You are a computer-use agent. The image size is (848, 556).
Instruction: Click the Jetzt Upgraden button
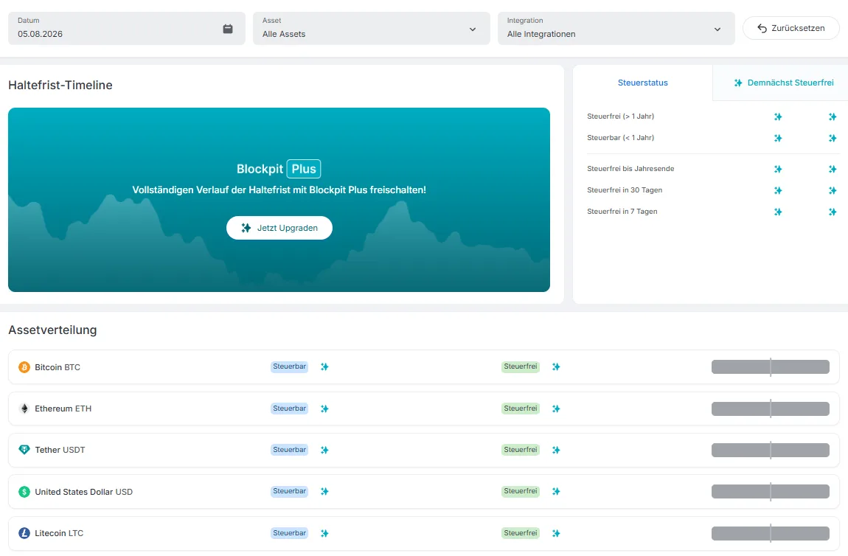279,228
